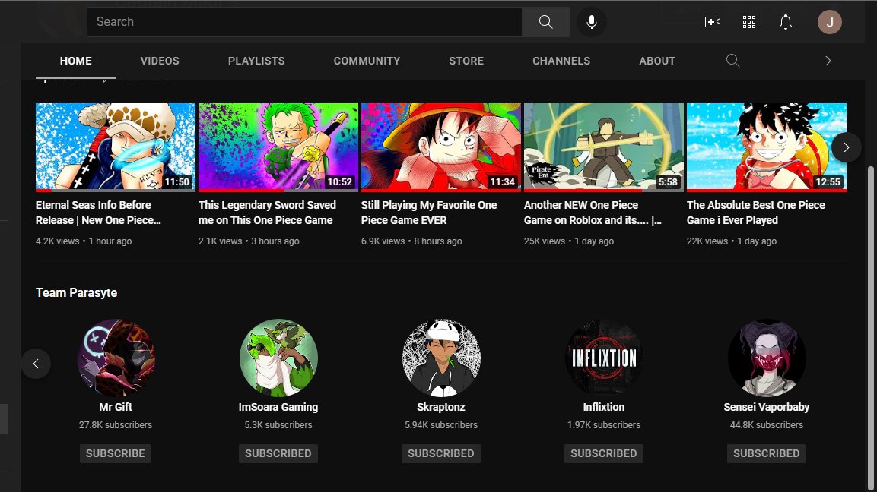The width and height of the screenshot is (877, 492).
Task: Toggle SUBSCRIBED button under Inflixtion
Action: point(603,453)
